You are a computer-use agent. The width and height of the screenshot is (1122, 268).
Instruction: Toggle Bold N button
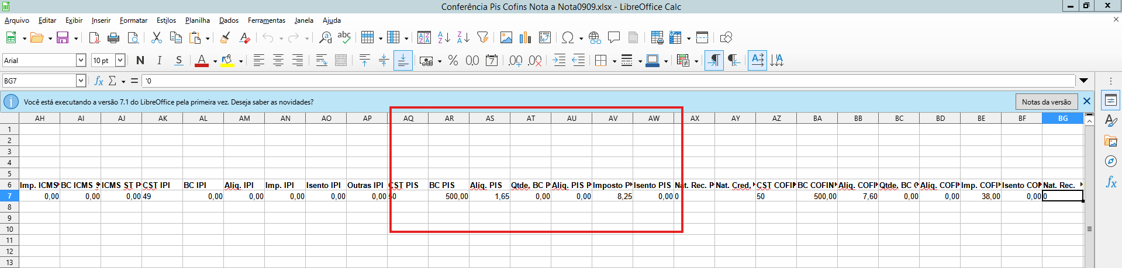pyautogui.click(x=140, y=60)
